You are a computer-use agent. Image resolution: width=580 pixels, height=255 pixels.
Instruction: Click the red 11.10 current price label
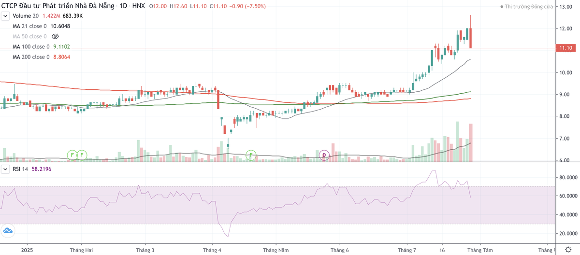click(x=566, y=48)
